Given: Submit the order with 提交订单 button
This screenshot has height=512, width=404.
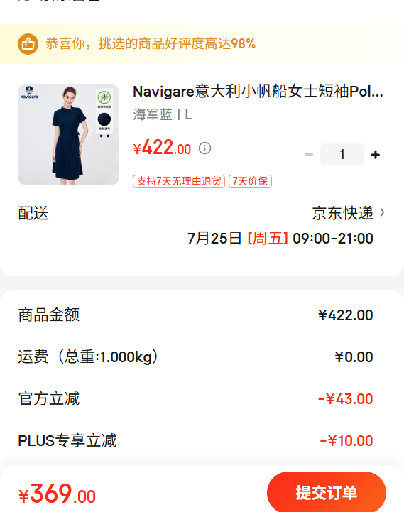Looking at the screenshot, I should (x=327, y=492).
